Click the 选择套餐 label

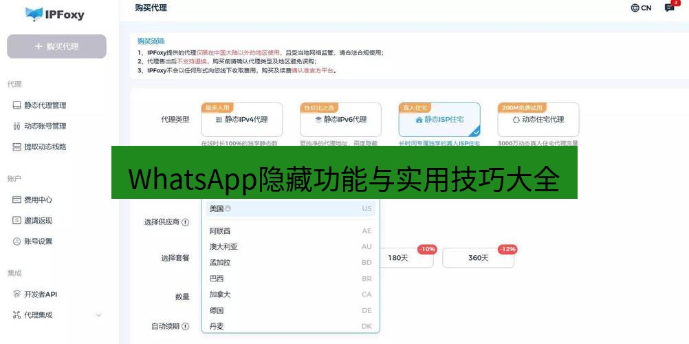click(x=175, y=258)
